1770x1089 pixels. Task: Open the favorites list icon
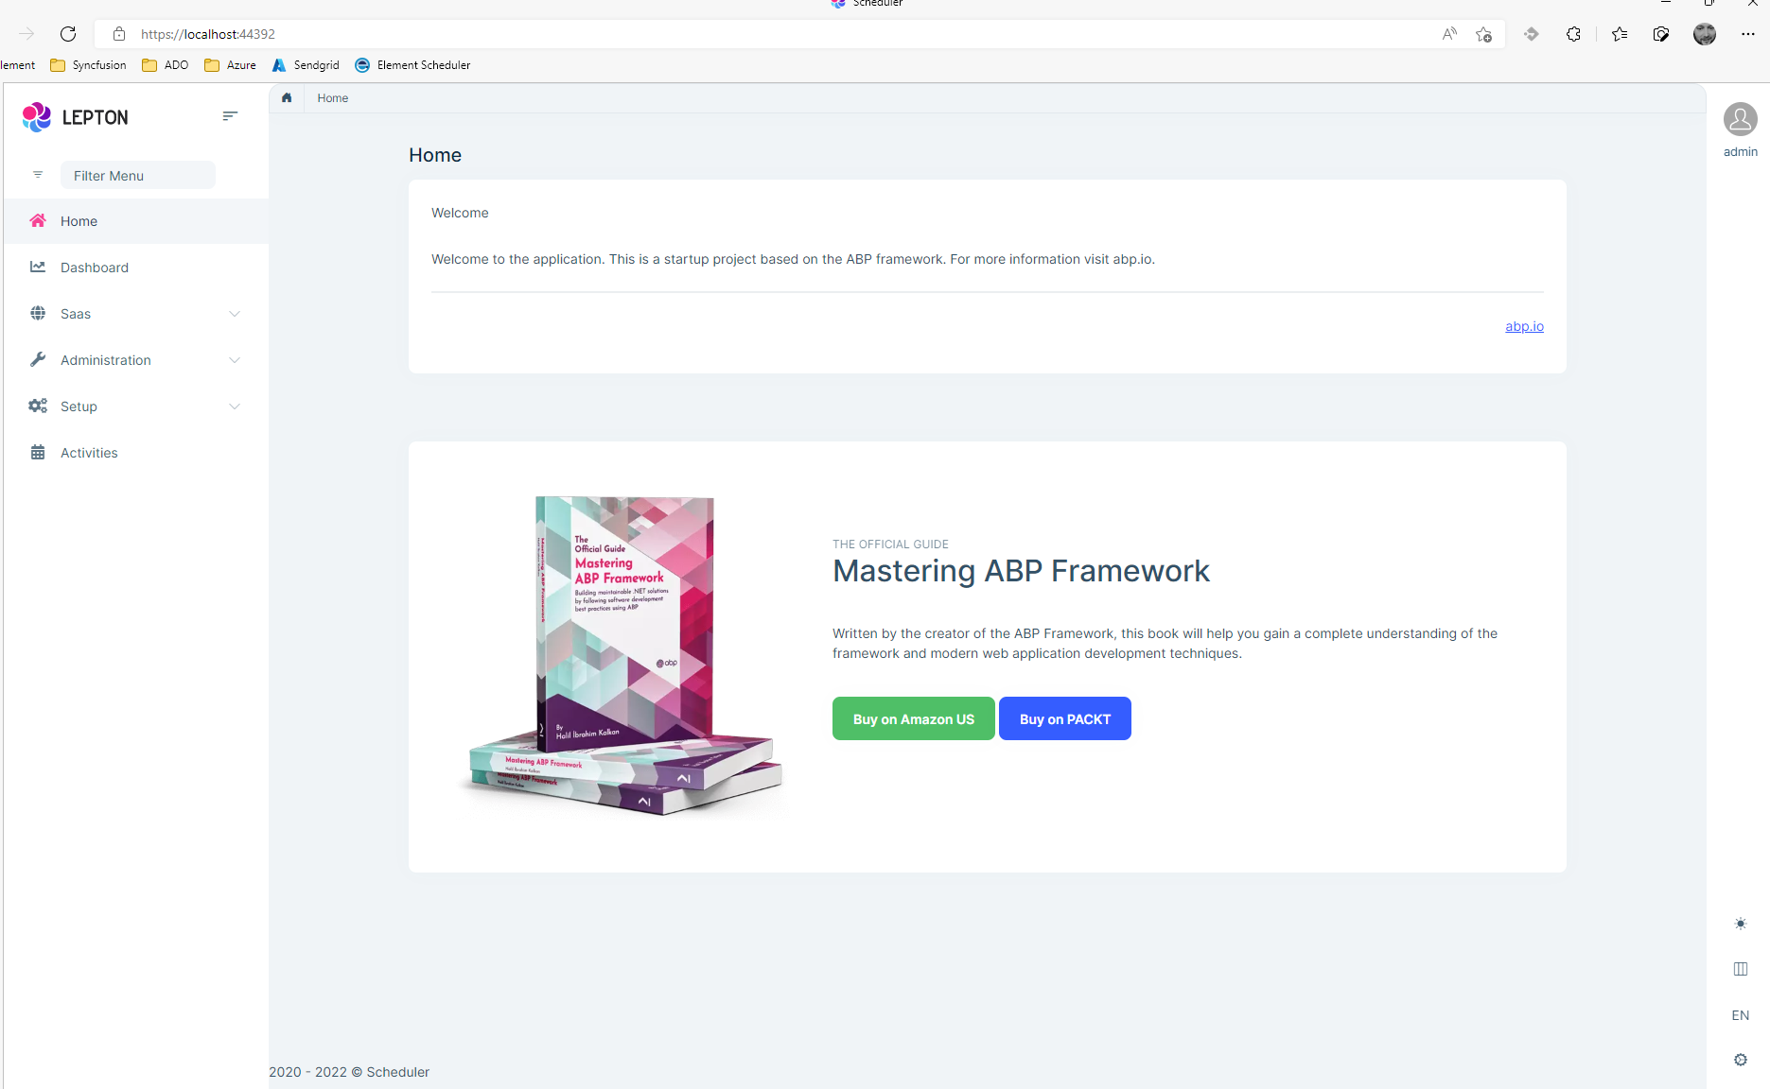pos(1620,34)
